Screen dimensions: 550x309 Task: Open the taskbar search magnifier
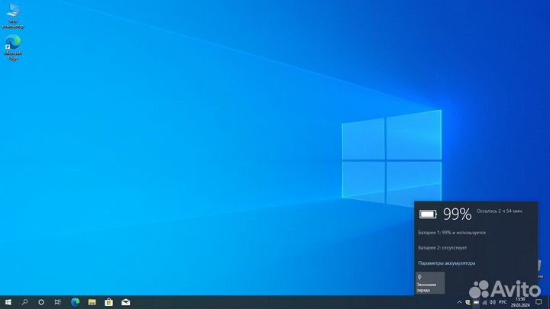[x=24, y=302]
